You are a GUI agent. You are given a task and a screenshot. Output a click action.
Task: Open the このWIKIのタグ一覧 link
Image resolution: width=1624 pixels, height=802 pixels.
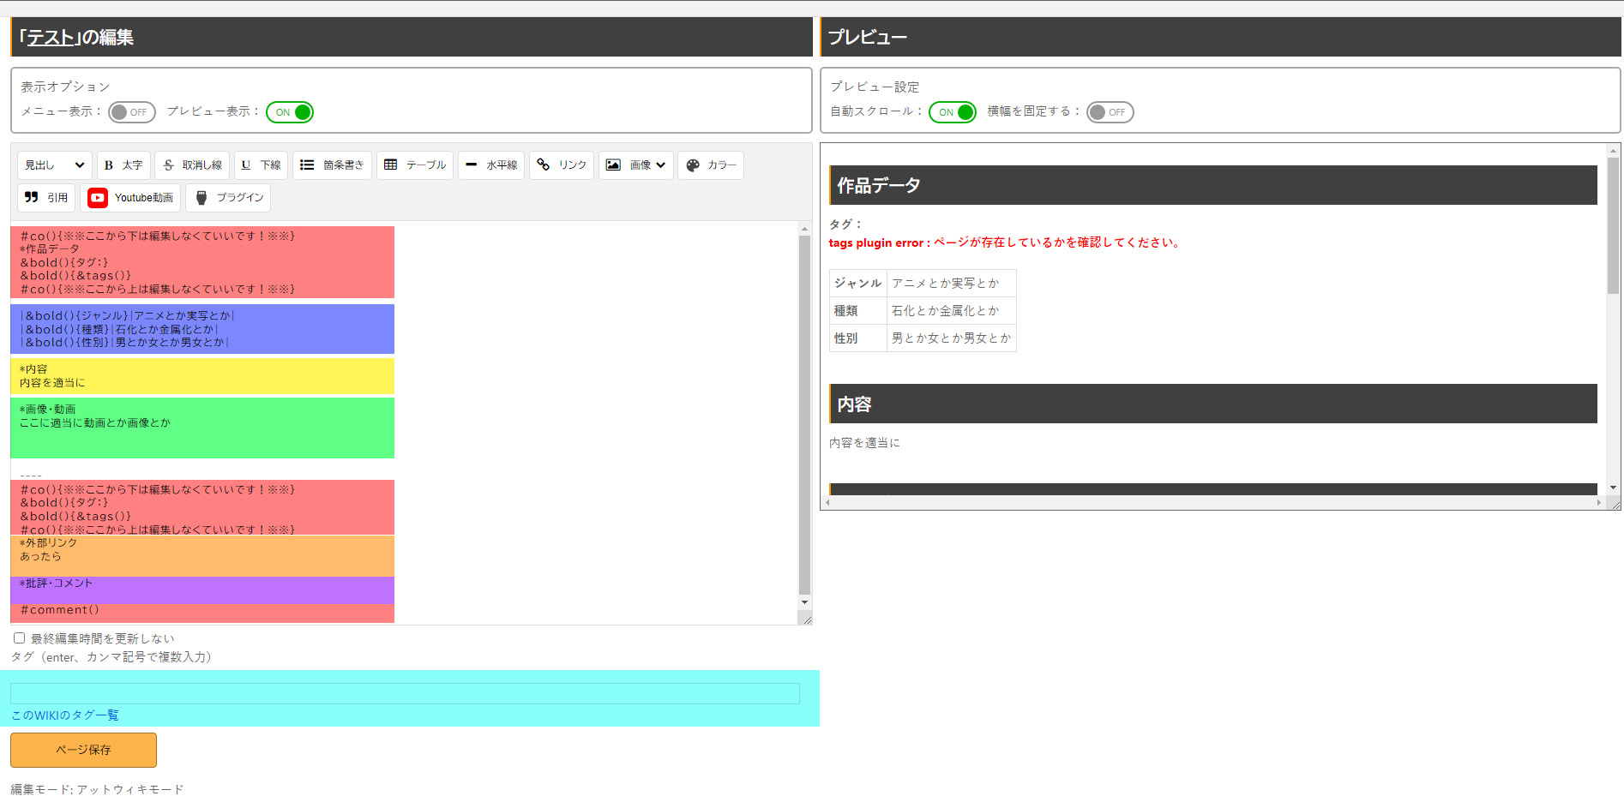click(65, 715)
